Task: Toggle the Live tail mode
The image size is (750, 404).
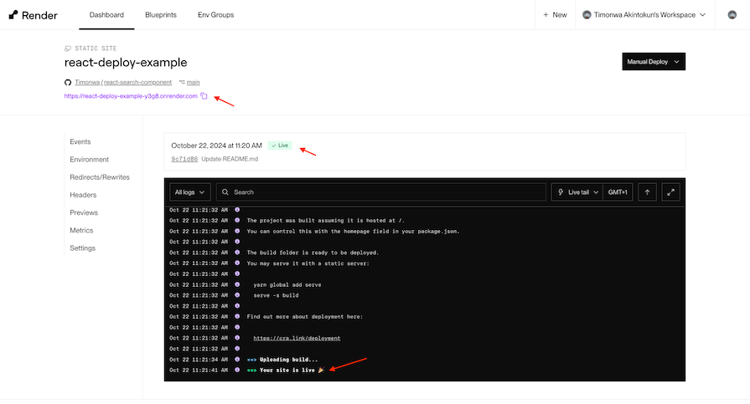Action: 577,192
